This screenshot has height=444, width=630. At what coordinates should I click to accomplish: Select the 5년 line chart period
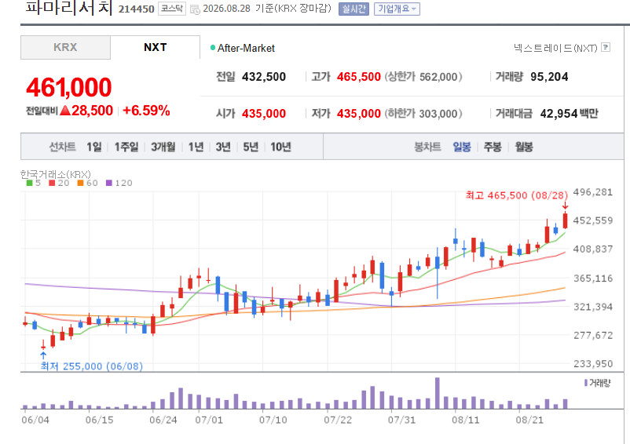pos(251,147)
